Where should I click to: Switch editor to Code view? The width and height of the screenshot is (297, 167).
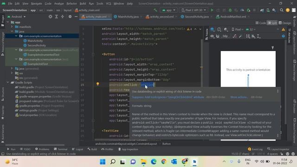tap(261, 23)
